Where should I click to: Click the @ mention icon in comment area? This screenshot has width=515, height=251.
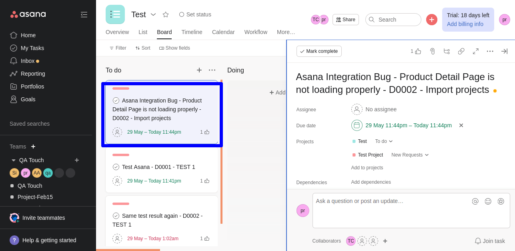[475, 201]
